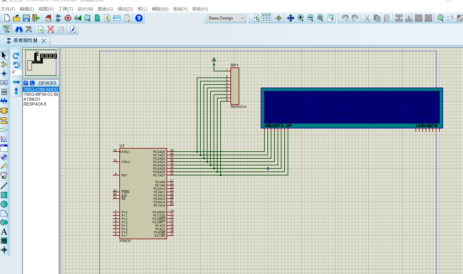Open Schematic Capture icon in toolbar
This screenshot has height=274, width=463.
coord(58,18)
